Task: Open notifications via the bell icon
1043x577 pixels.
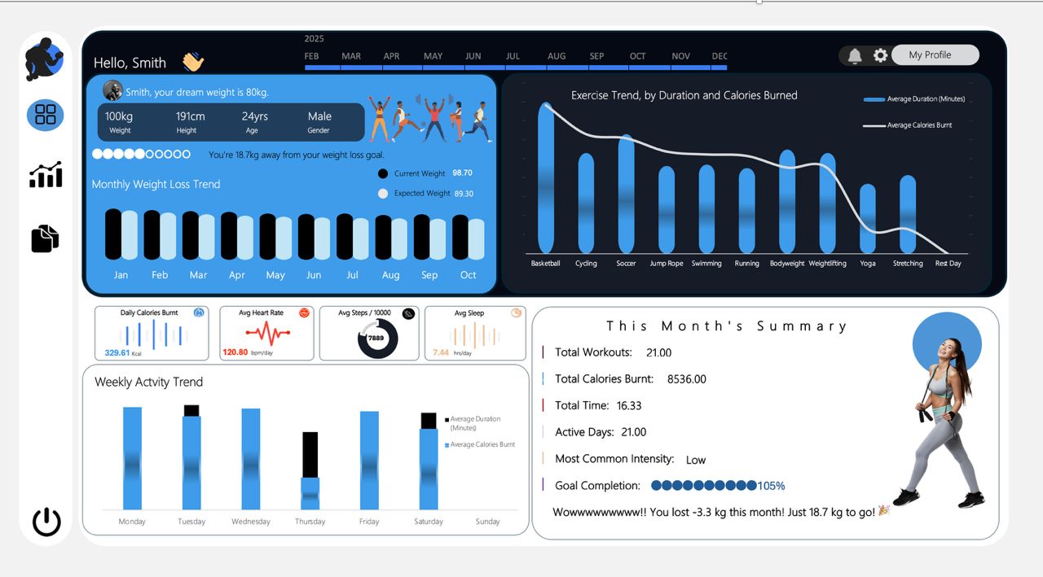Action: point(854,55)
